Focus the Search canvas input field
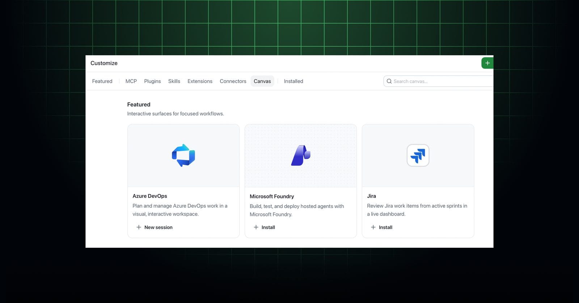Image resolution: width=579 pixels, height=303 pixels. [439, 81]
